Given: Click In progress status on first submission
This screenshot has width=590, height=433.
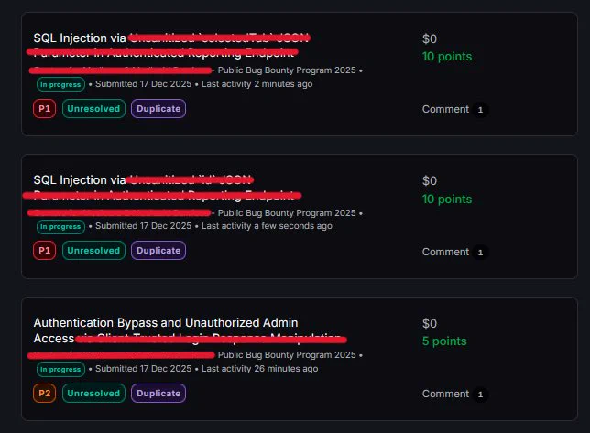Looking at the screenshot, I should pyautogui.click(x=60, y=84).
